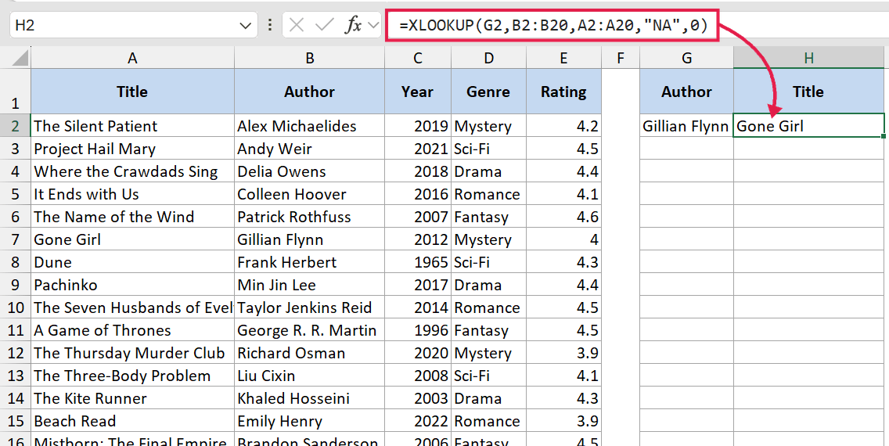889x446 pixels.
Task: Select the cell 'The Name of the Wind'
Action: (133, 217)
